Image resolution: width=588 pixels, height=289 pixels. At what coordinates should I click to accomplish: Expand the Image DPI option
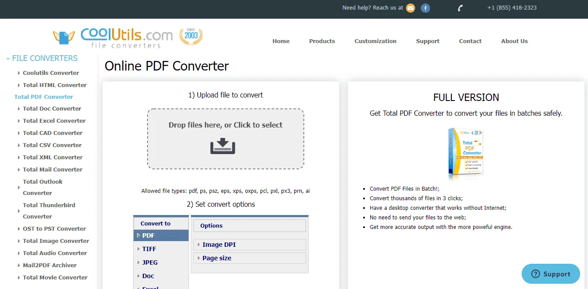coord(249,245)
